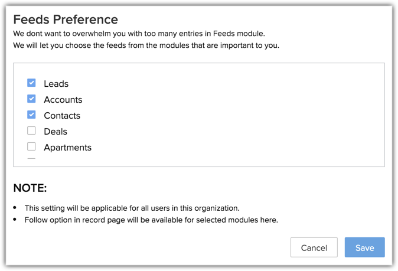This screenshot has width=398, height=271.
Task: Click the Deals module label
Action: click(x=56, y=132)
